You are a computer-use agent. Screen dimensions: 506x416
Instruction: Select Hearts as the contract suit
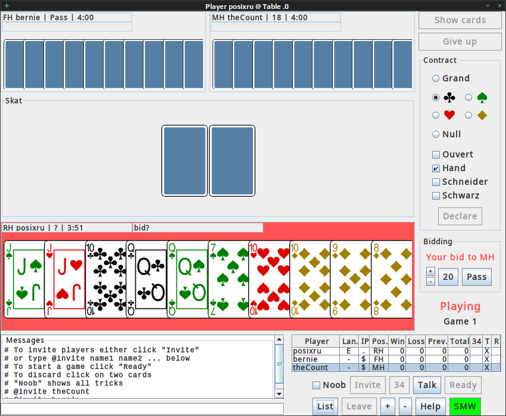tap(436, 115)
